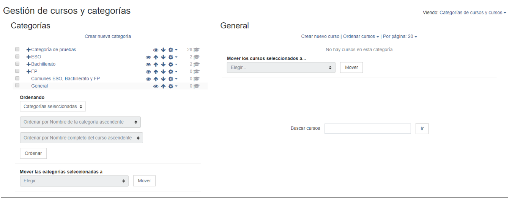This screenshot has height=199, width=509.
Task: Move Bachillerato category down with arrow icon
Action: (x=163, y=64)
